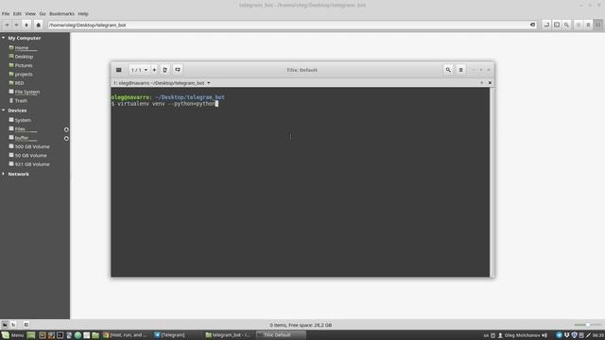The width and height of the screenshot is (605, 340).
Task: Clear the location bar path text
Action: 533,25
